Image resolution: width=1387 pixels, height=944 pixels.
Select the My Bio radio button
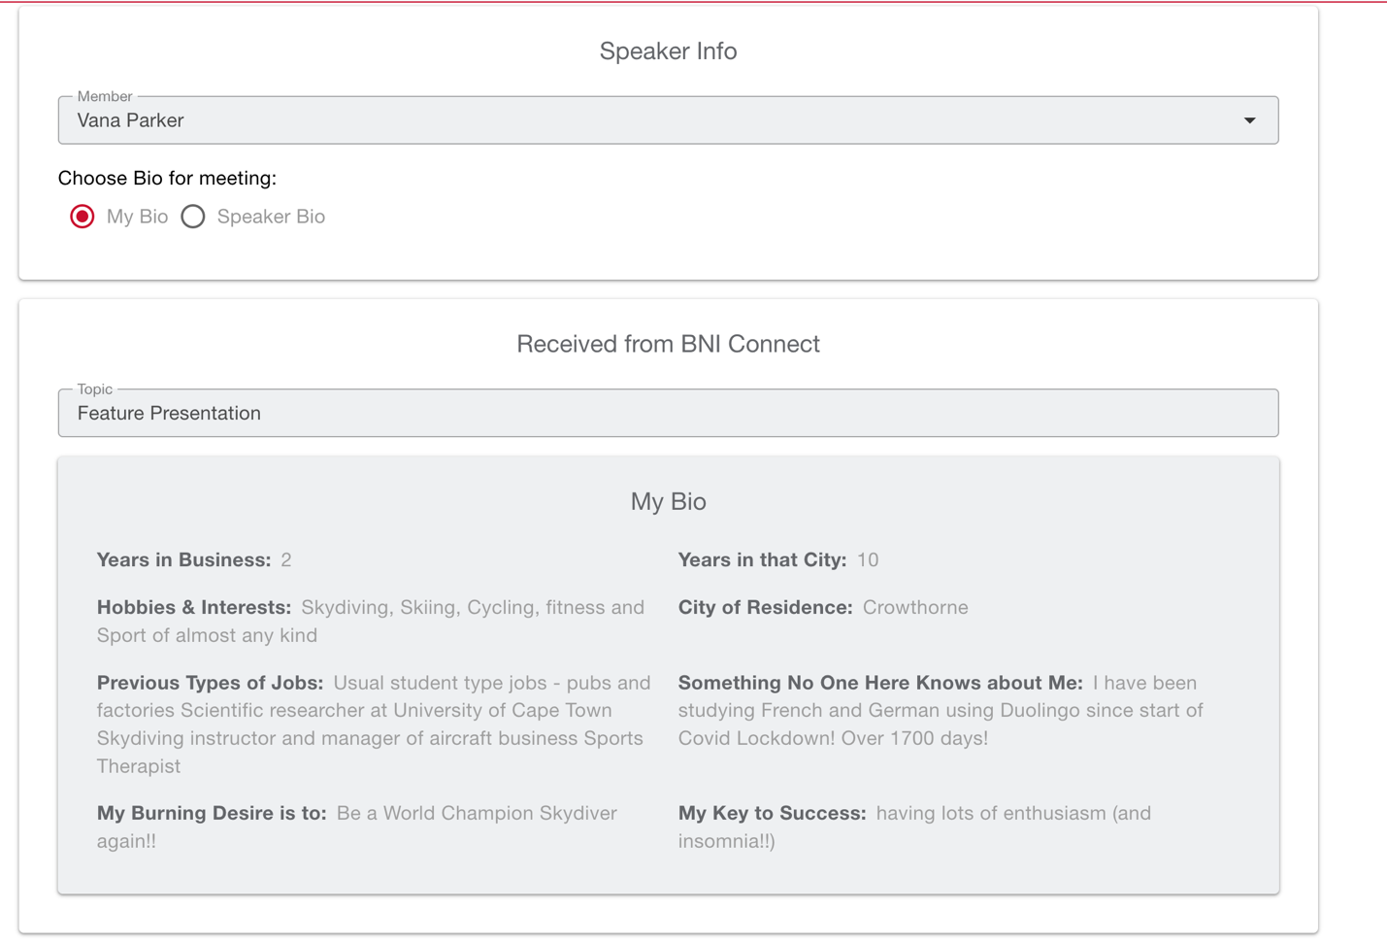(83, 217)
